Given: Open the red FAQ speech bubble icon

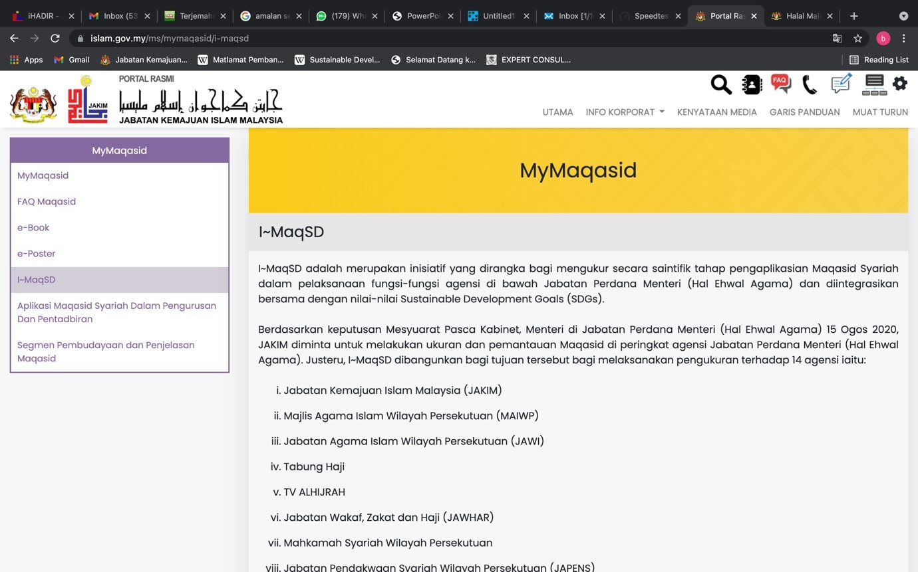Looking at the screenshot, I should pyautogui.click(x=781, y=84).
